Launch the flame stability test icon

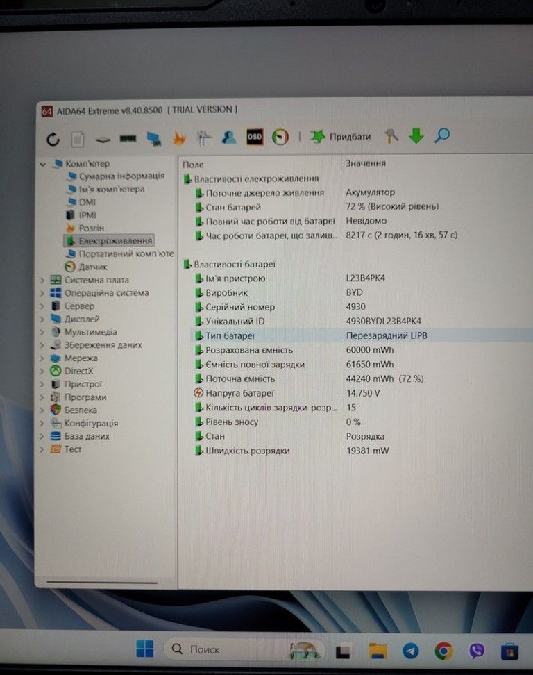coord(179,138)
